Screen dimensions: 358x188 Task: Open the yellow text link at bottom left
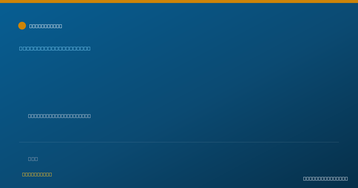[37, 174]
